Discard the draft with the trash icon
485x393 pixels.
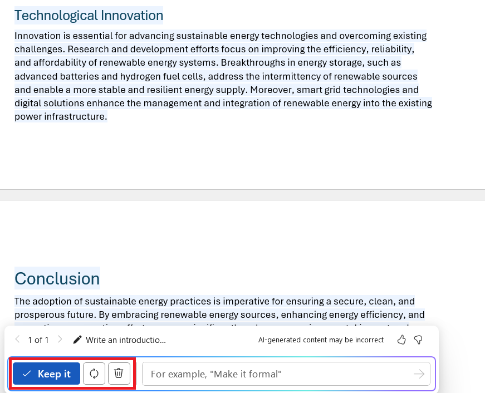(x=119, y=374)
